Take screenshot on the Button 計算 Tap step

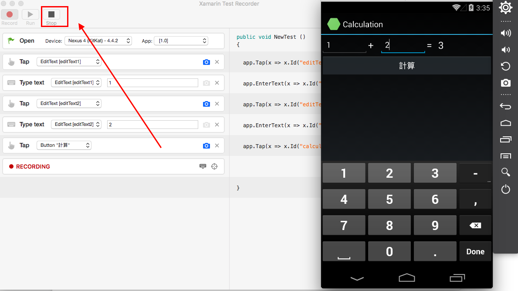207,145
